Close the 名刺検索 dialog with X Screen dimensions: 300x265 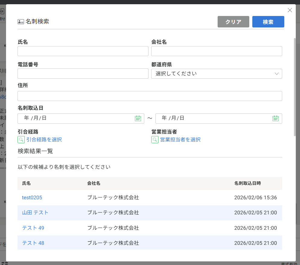pos(290,10)
